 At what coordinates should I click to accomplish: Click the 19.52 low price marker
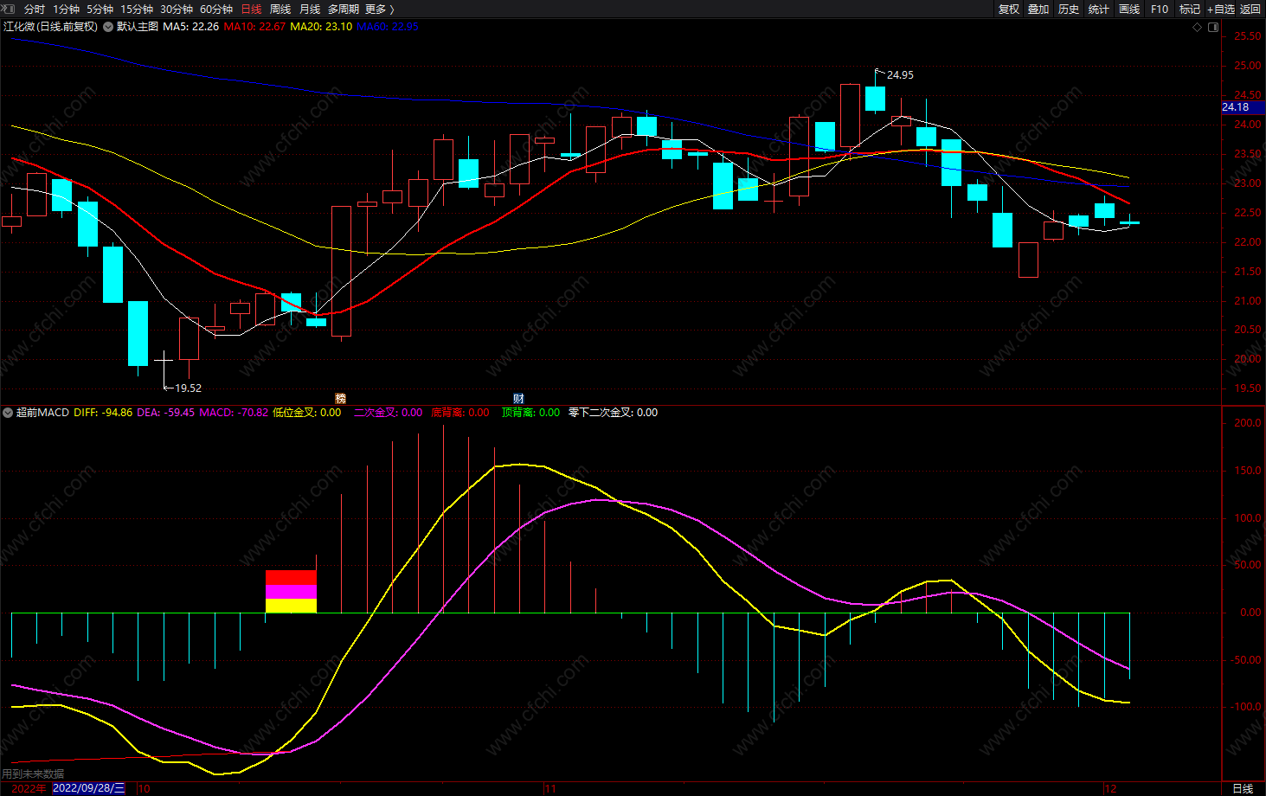[188, 388]
